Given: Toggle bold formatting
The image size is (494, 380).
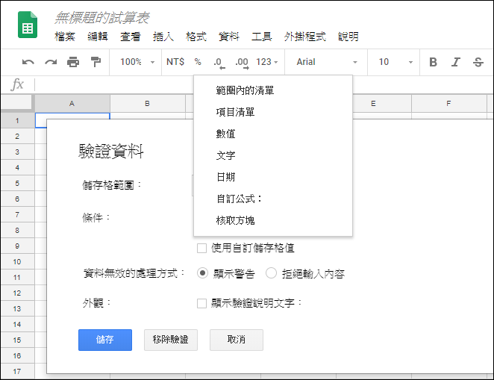Looking at the screenshot, I should pyautogui.click(x=434, y=62).
